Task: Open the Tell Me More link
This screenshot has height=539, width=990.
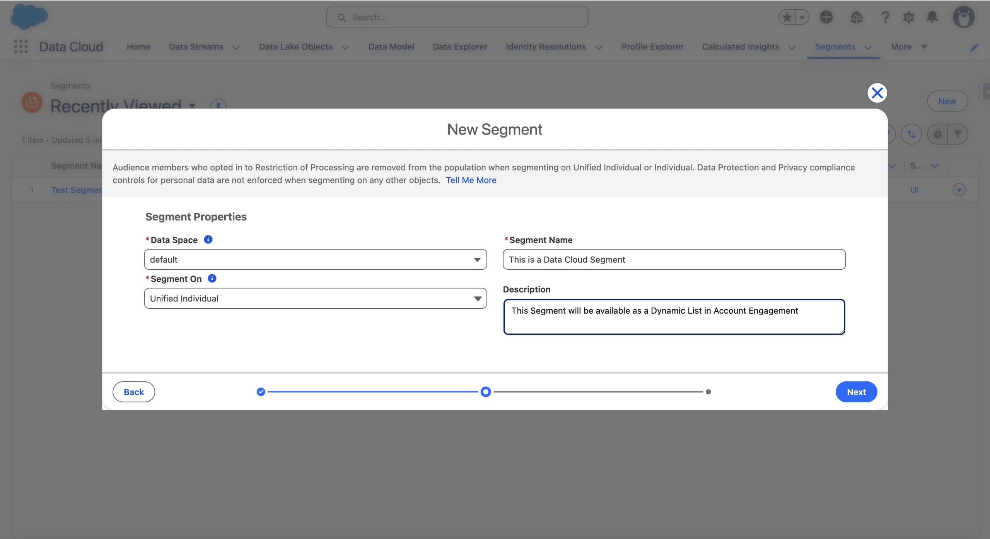Action: tap(471, 180)
